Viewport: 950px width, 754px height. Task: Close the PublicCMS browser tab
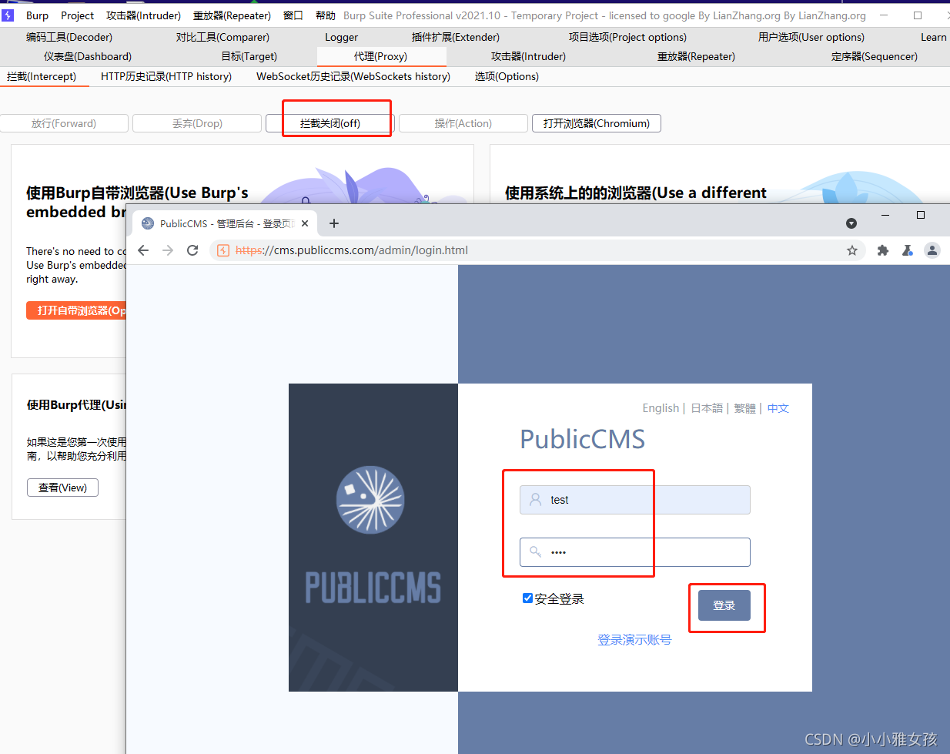[x=305, y=223]
